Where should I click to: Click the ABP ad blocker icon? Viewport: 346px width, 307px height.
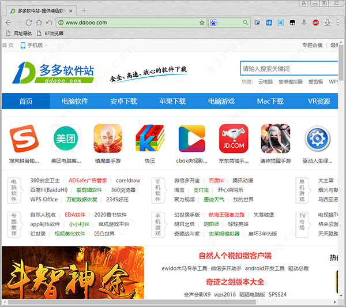[315, 23]
